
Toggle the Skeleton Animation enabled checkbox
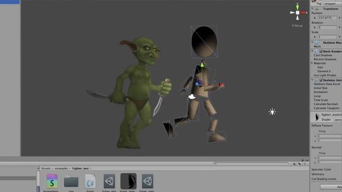tap(321, 81)
